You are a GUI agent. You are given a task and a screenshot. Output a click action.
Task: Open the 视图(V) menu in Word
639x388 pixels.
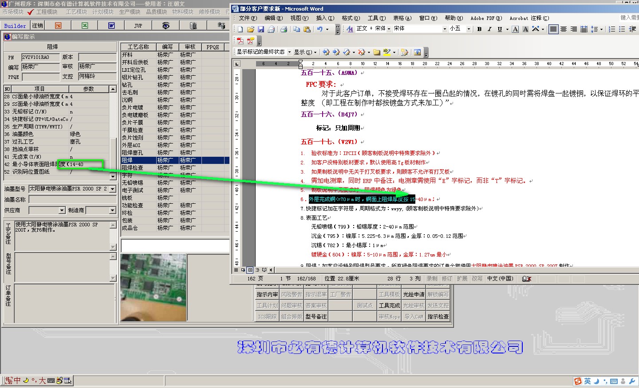299,18
